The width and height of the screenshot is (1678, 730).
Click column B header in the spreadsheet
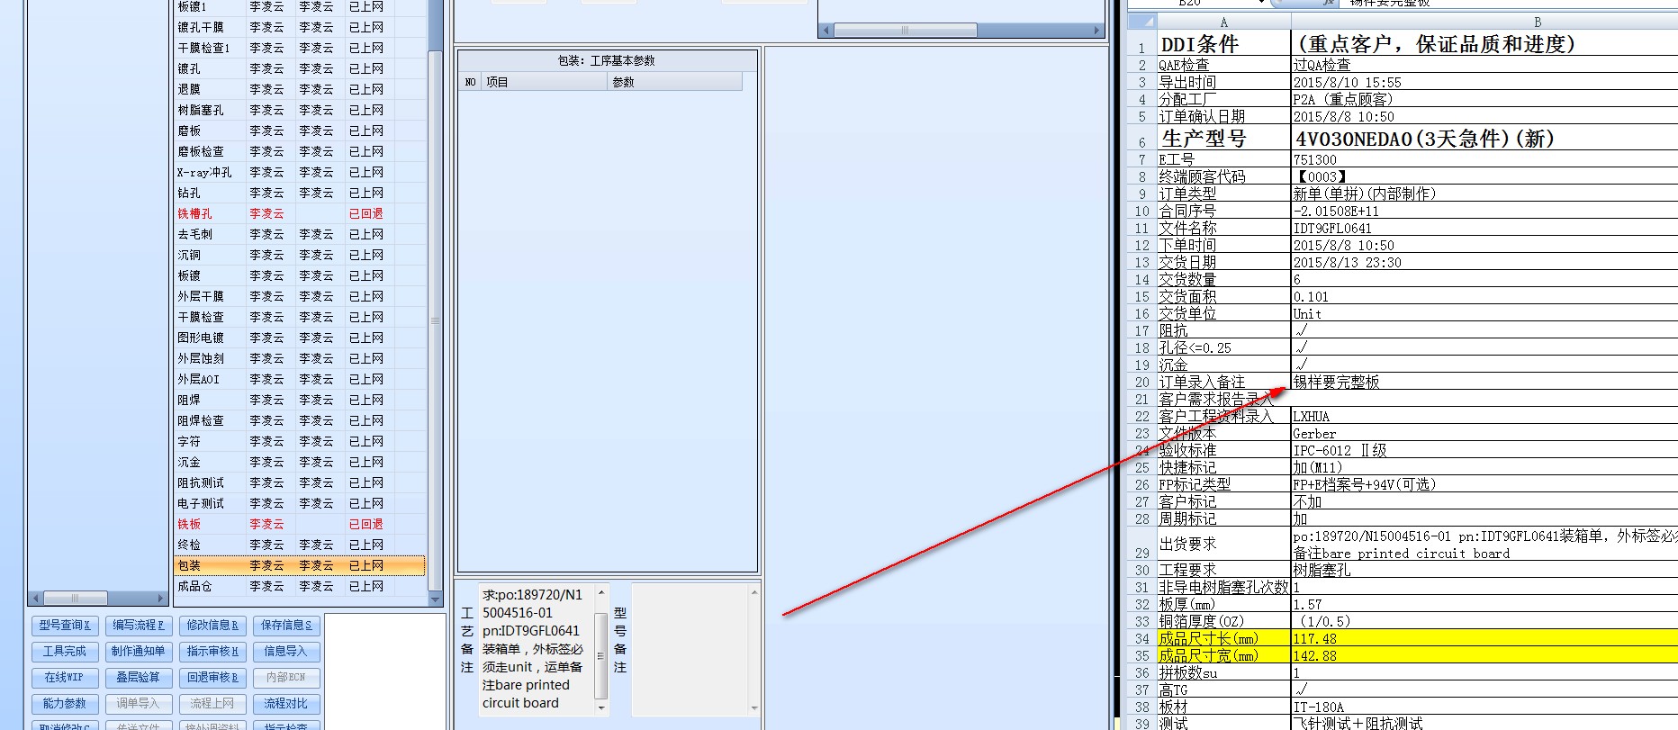point(1485,23)
